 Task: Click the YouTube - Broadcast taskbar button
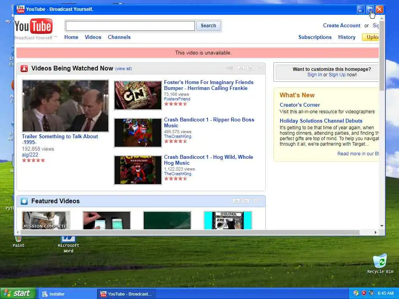click(127, 294)
